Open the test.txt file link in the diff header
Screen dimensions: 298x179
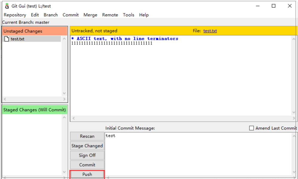(x=210, y=31)
